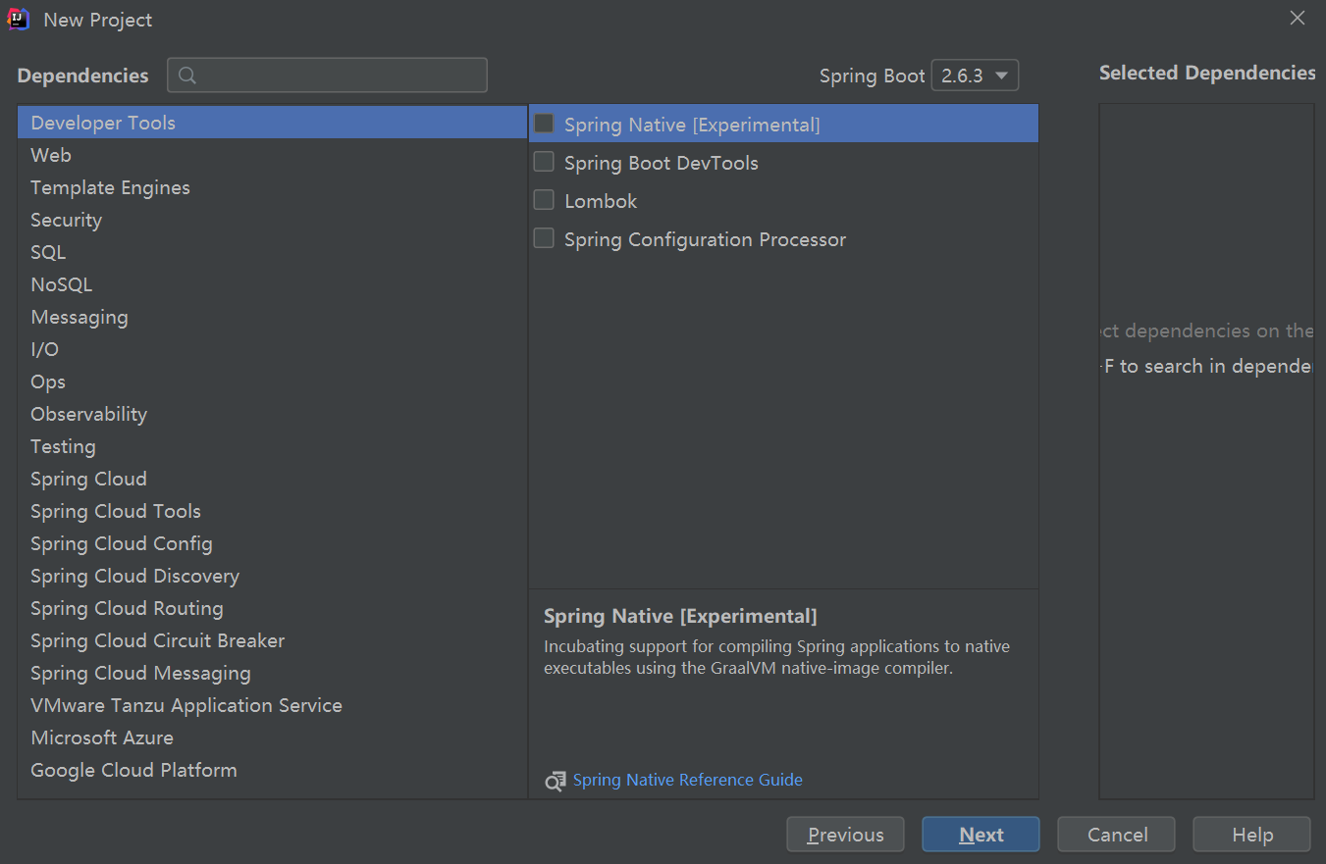Viewport: 1326px width, 864px height.
Task: Click the search magnifier icon in Dependencies field
Action: pyautogui.click(x=187, y=76)
